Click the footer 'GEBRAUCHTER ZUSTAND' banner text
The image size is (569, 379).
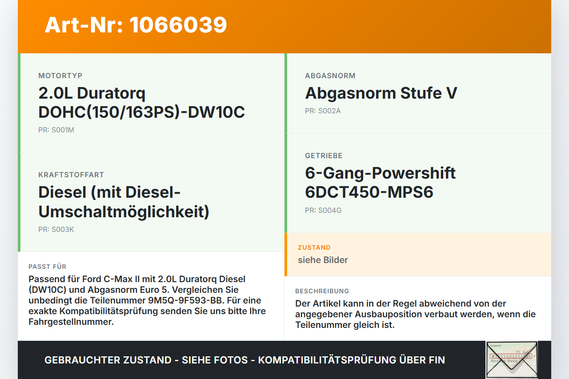click(x=244, y=360)
